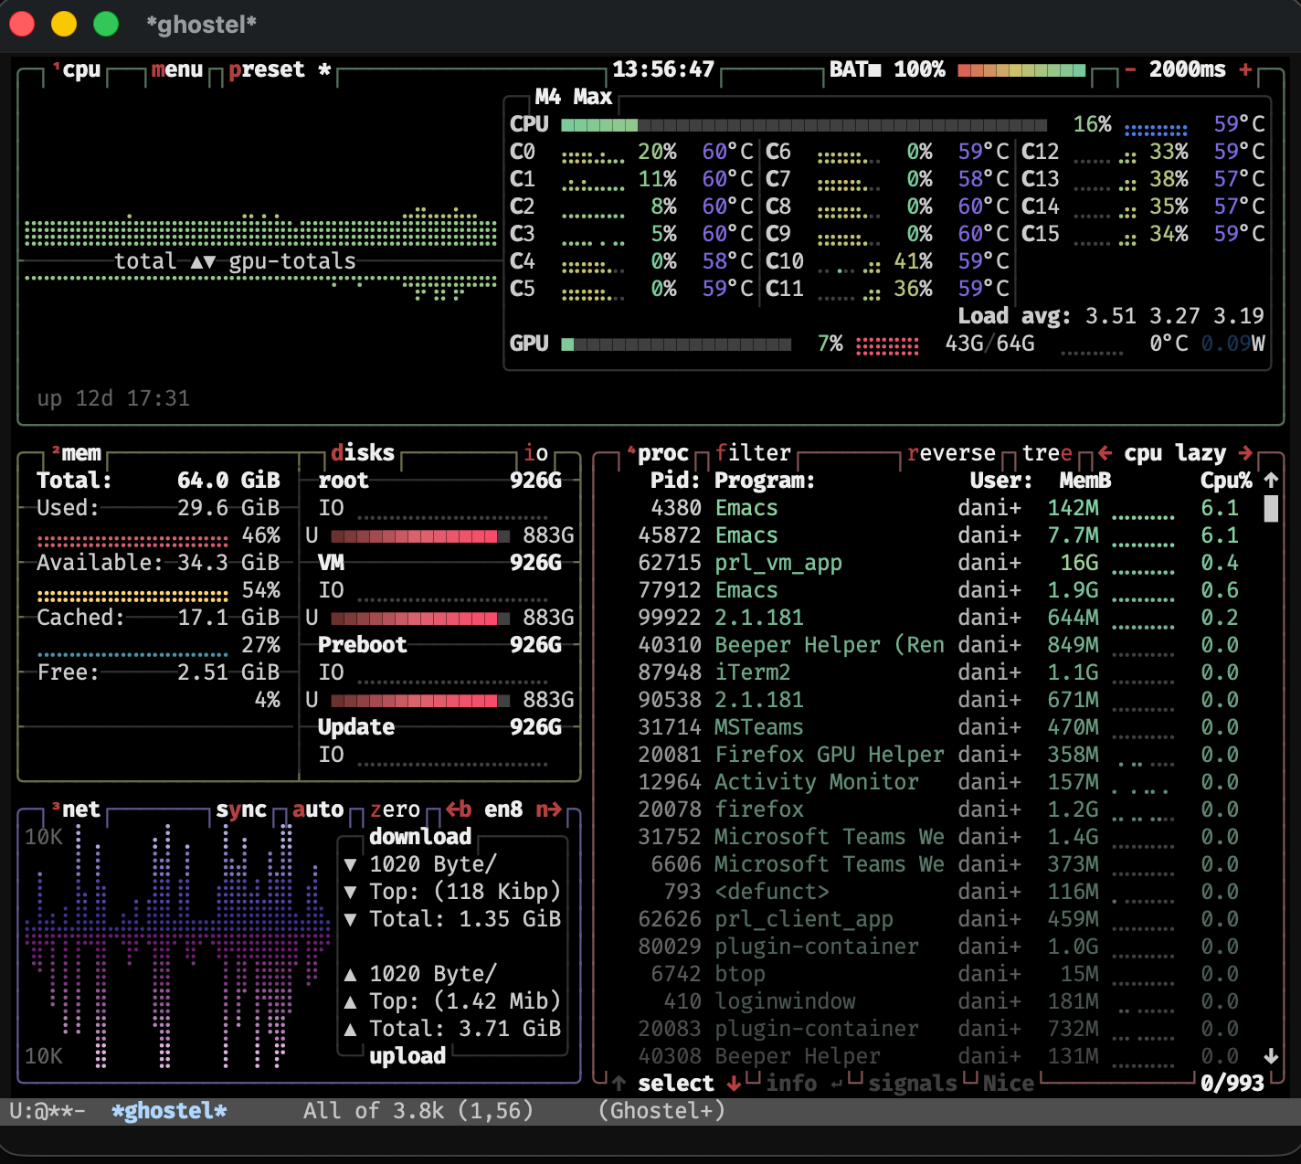Click the (Ghostel+) mode indicator
Viewport: 1301px width, 1164px height.
pos(661,1111)
